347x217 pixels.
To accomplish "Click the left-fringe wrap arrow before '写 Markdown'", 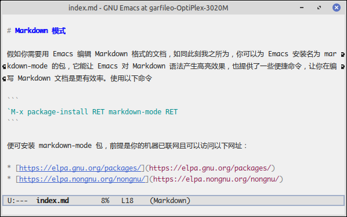I will click(4, 78).
